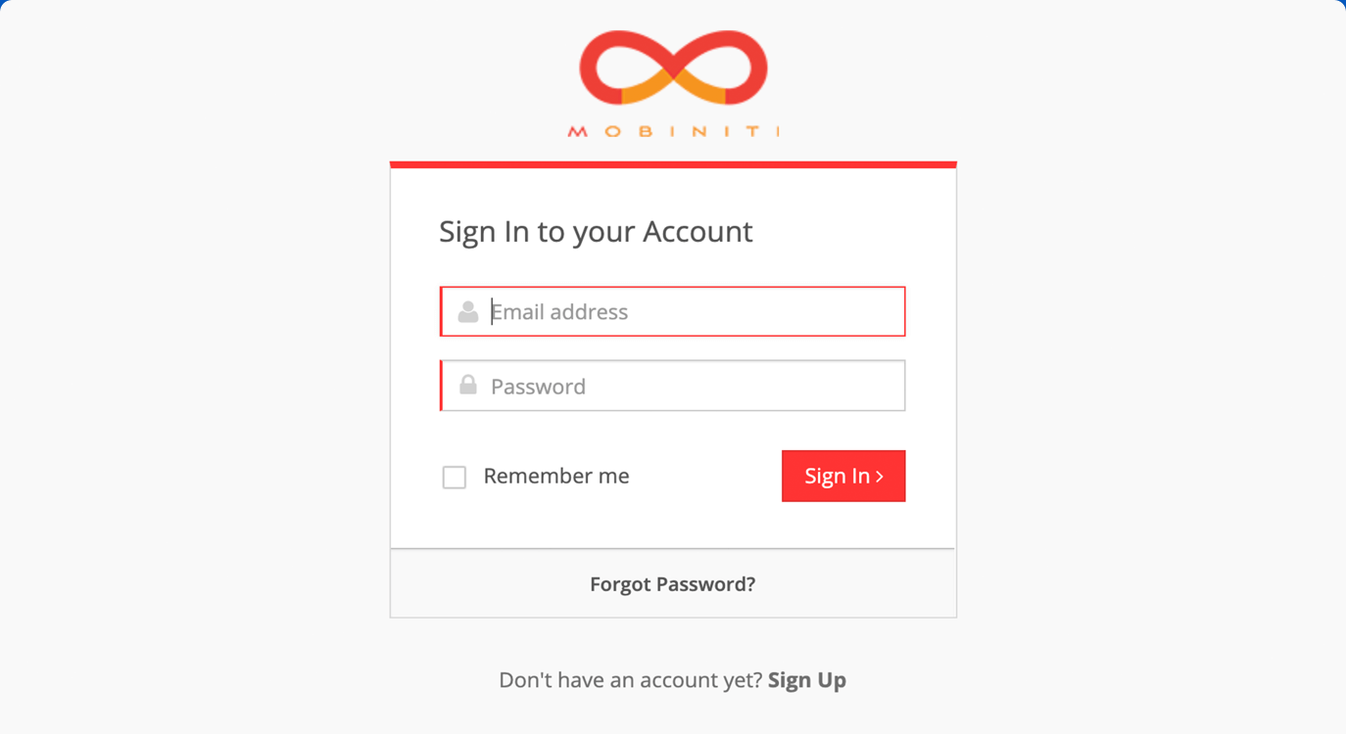Click the chevron arrow on Sign In button
Viewport: 1346px width, 734px height.
coord(880,477)
